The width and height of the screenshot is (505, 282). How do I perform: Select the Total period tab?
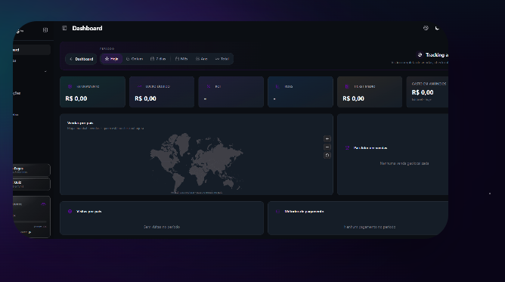222,59
